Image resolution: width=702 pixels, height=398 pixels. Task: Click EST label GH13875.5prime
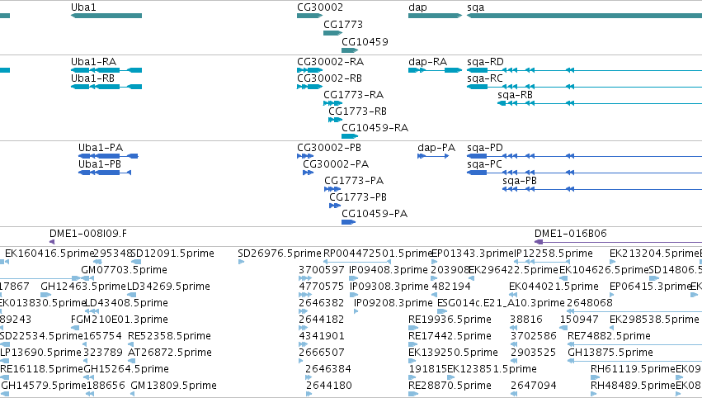(610, 353)
